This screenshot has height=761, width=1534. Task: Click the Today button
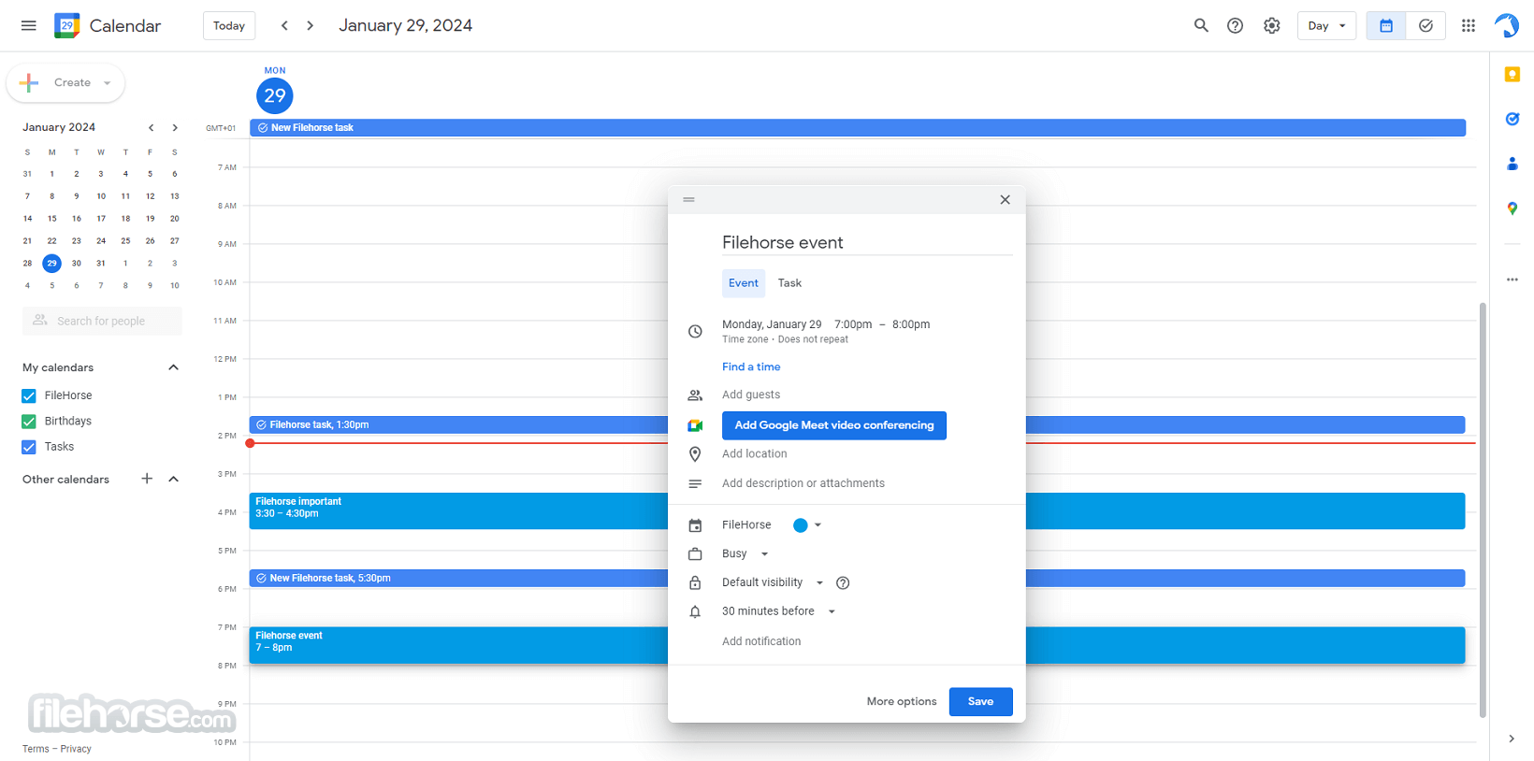tap(229, 25)
